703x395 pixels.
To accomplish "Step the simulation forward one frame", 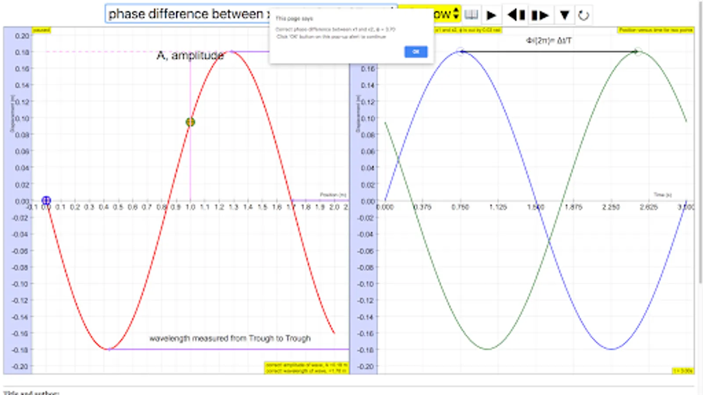I will [x=540, y=15].
